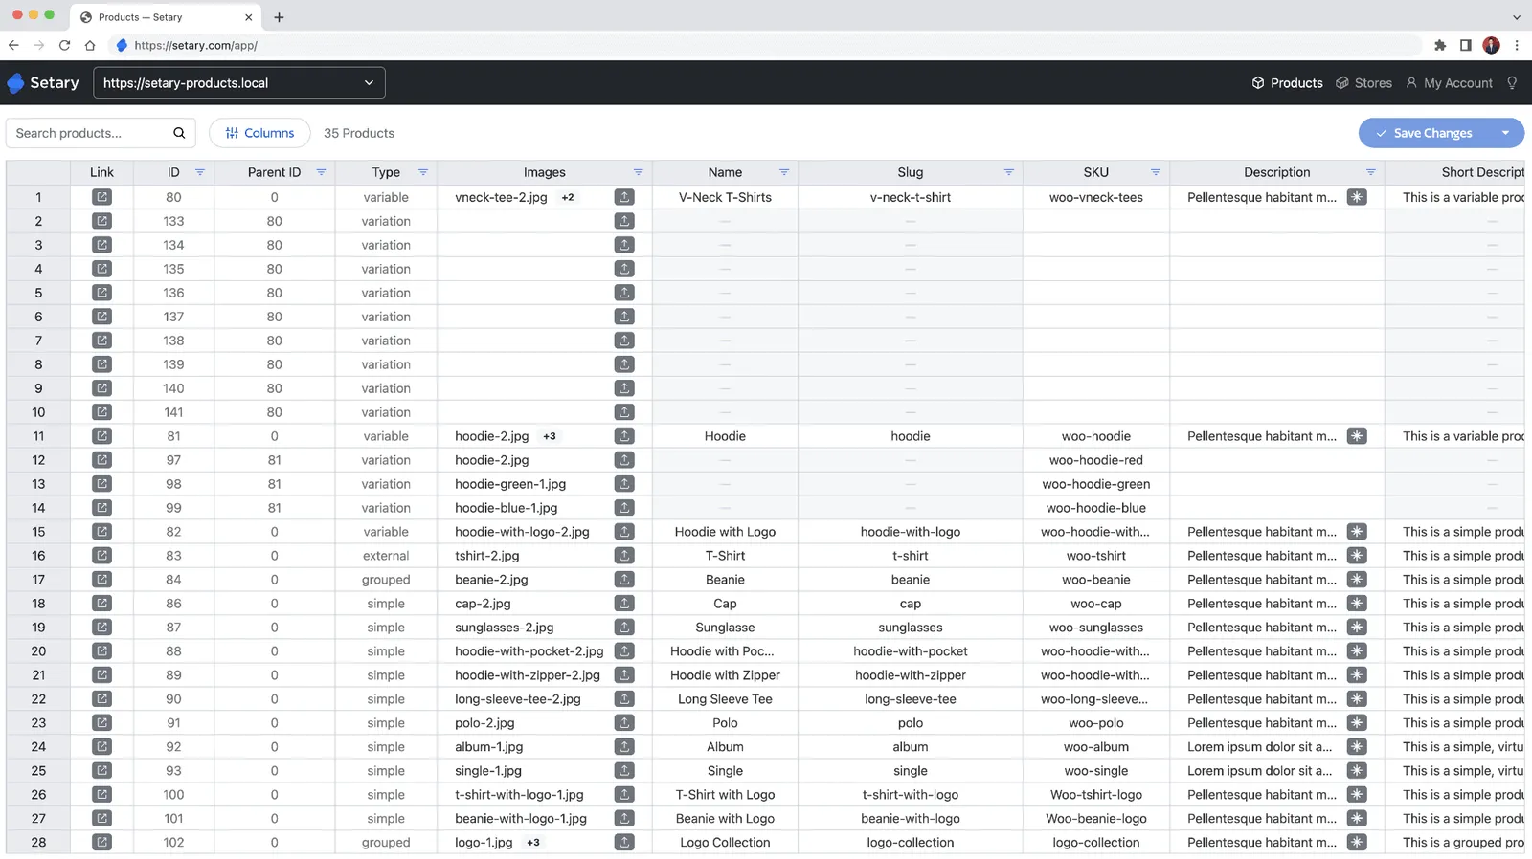Select the woo-hoodie-green SKU cell
Image resolution: width=1532 pixels, height=859 pixels.
[x=1096, y=484]
